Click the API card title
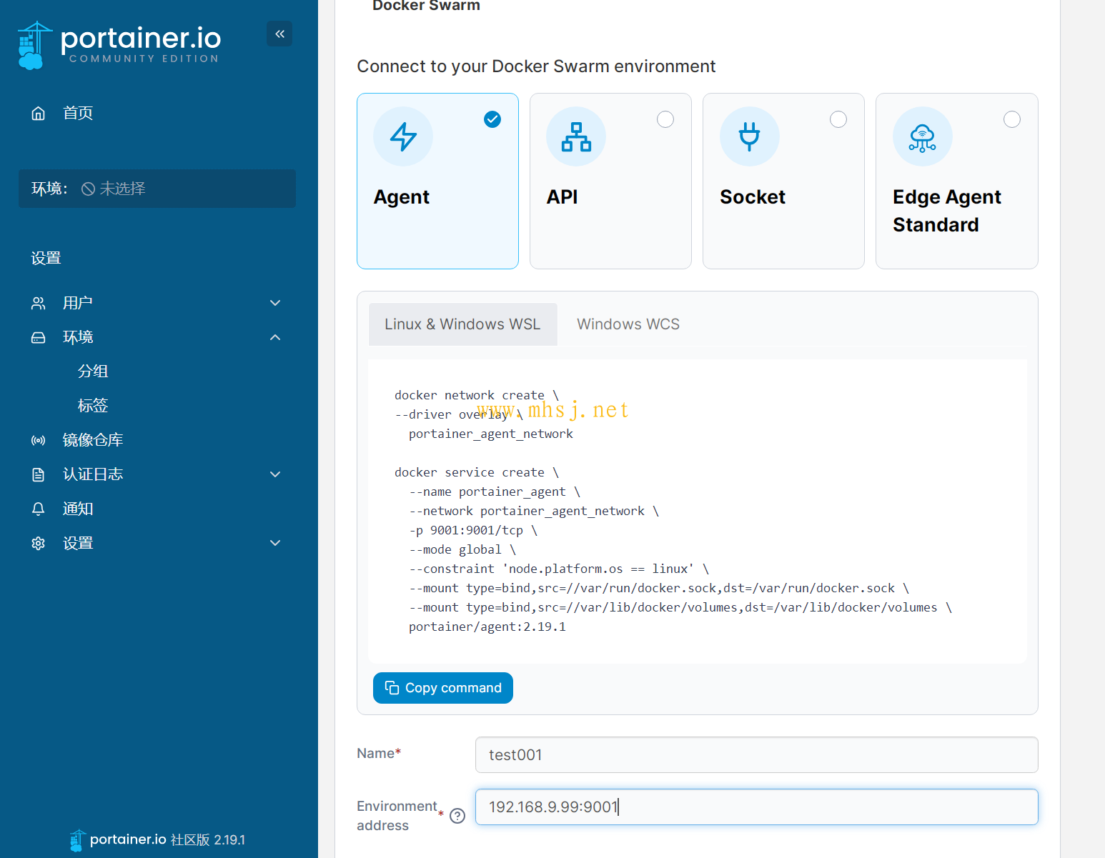The image size is (1105, 858). pos(563,197)
